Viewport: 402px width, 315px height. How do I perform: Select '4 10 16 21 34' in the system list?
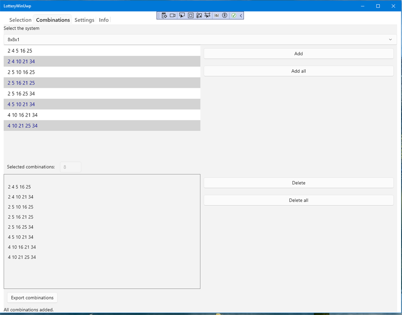(102, 115)
